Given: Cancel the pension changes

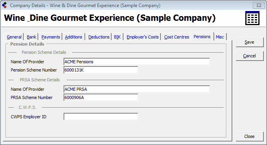Looking at the screenshot, I should [250, 56].
